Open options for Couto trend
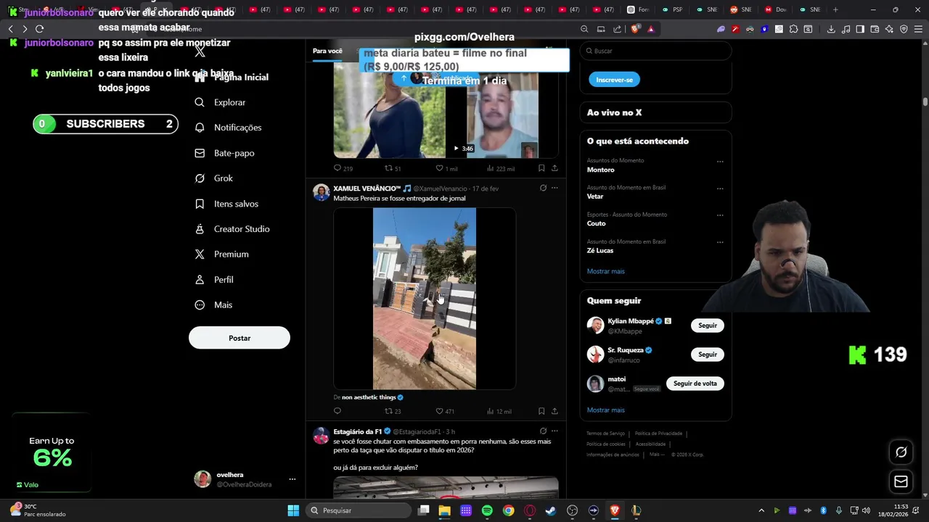Image resolution: width=929 pixels, height=522 pixels. [720, 215]
